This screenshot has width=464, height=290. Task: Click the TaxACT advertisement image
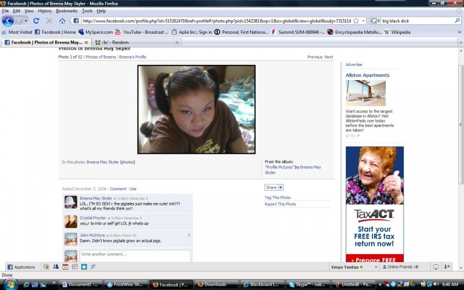pyautogui.click(x=375, y=204)
